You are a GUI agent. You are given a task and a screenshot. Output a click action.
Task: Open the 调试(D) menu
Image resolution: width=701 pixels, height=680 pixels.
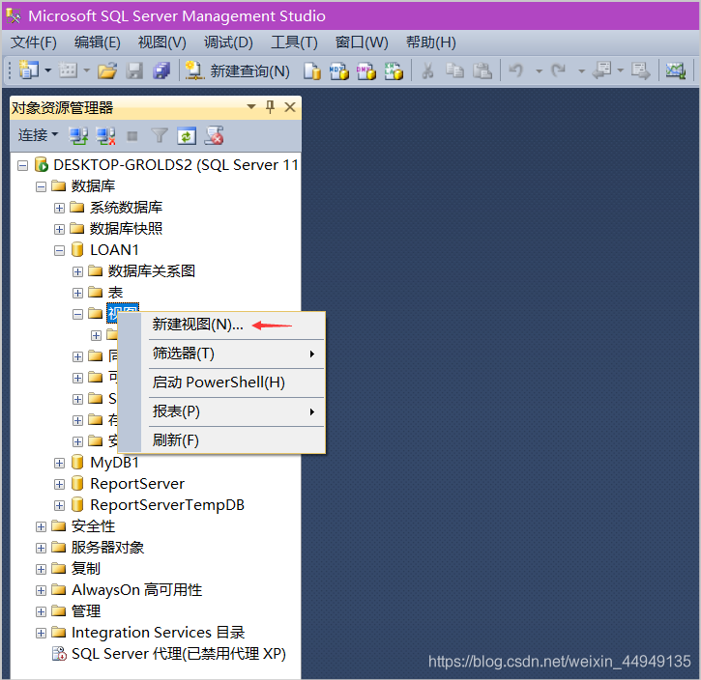[228, 42]
